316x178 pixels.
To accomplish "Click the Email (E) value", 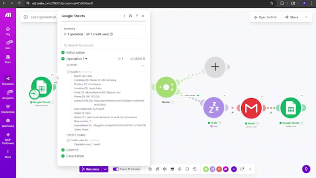I will [x=103, y=92].
